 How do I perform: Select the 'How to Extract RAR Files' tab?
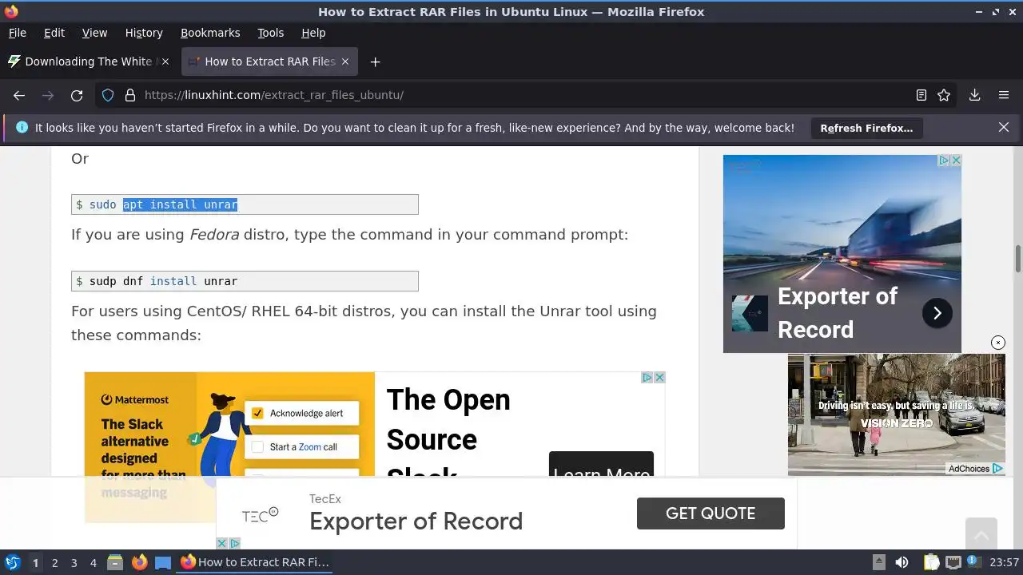pos(269,61)
